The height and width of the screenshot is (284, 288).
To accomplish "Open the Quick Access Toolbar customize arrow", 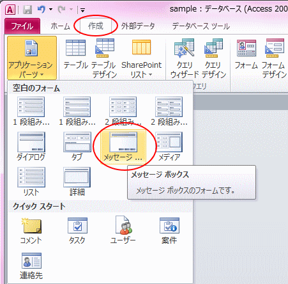I will tap(83, 10).
